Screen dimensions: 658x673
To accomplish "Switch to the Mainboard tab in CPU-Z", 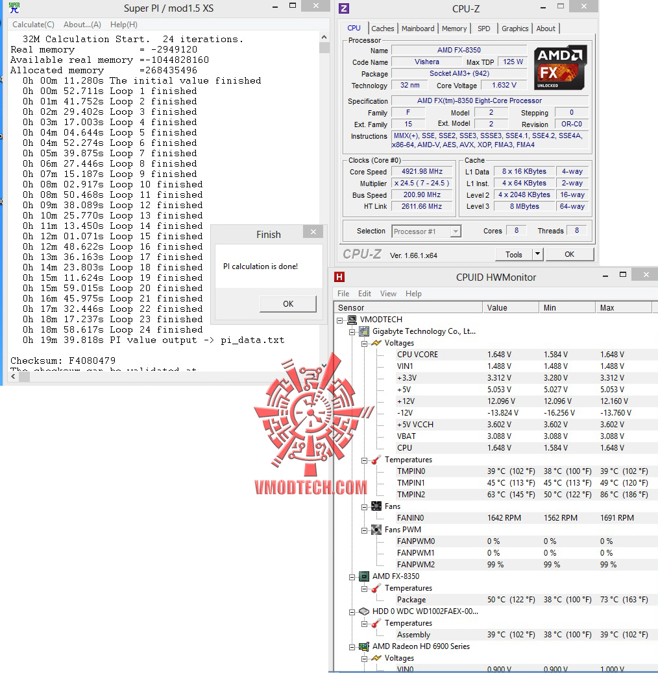I will 418,29.
